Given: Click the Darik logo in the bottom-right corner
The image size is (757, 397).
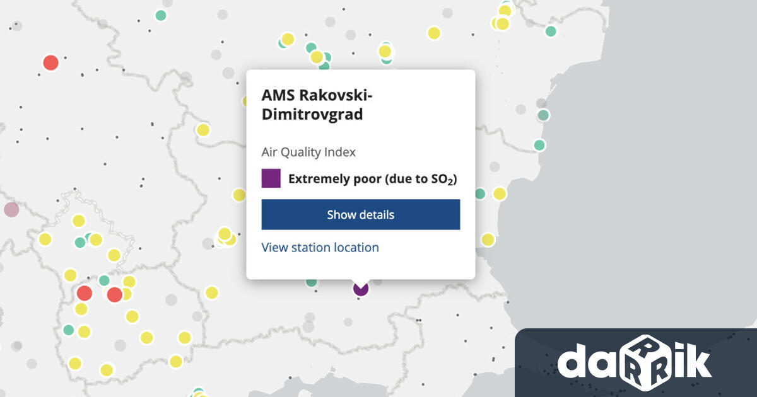Looking at the screenshot, I should point(635,362).
